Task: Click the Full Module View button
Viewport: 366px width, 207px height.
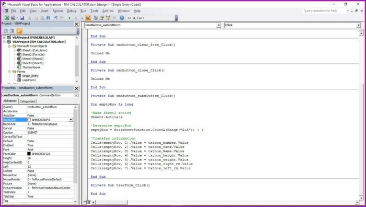Action: 89,202
